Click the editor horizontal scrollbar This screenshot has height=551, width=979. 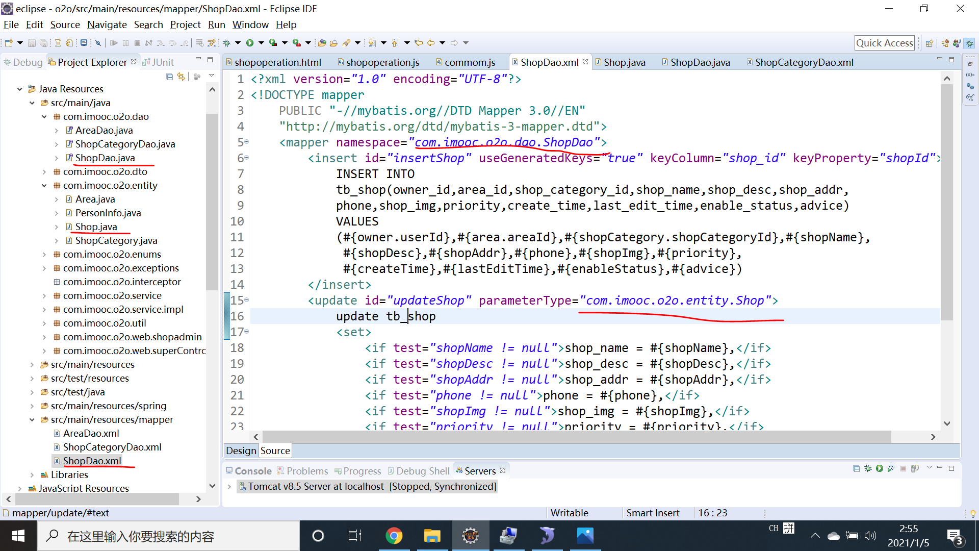[576, 437]
